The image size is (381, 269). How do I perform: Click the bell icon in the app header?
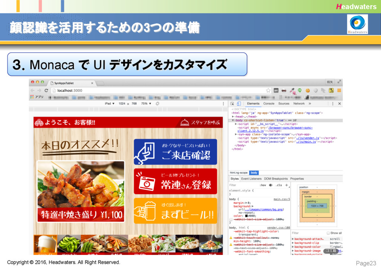coord(185,123)
